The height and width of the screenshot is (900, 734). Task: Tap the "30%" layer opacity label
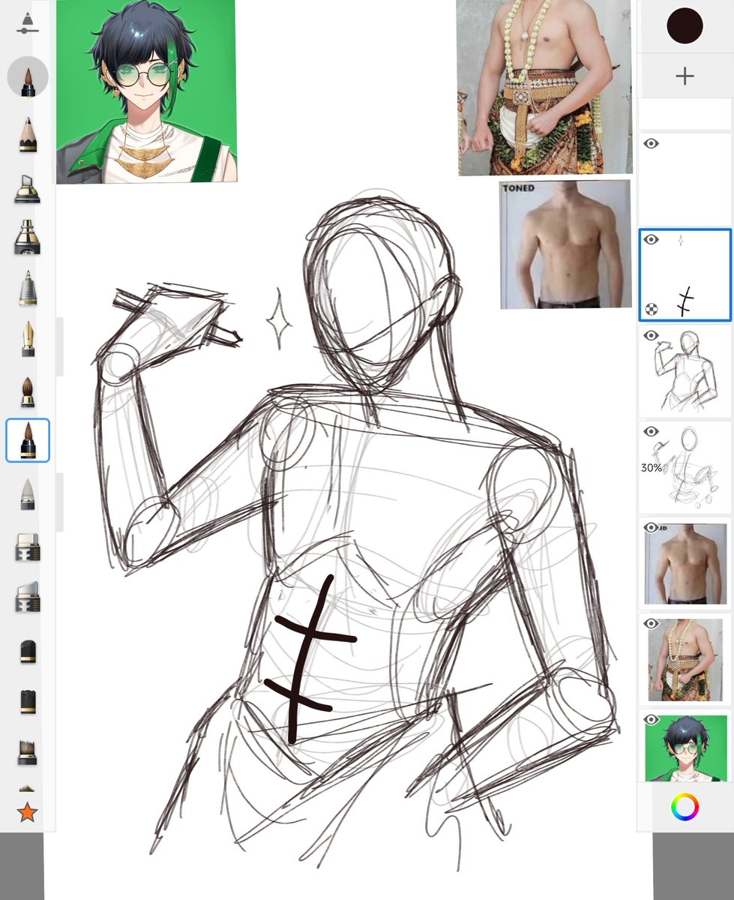pyautogui.click(x=651, y=467)
